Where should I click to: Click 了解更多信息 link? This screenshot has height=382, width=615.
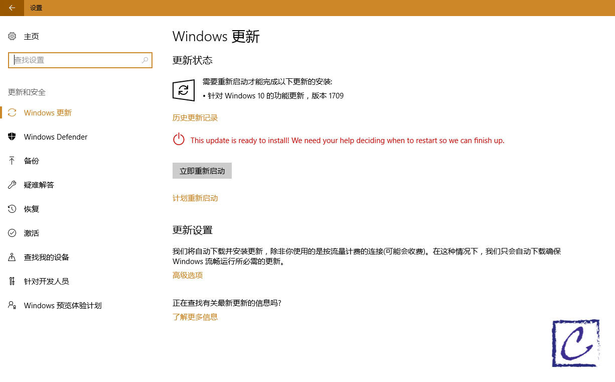coord(195,317)
